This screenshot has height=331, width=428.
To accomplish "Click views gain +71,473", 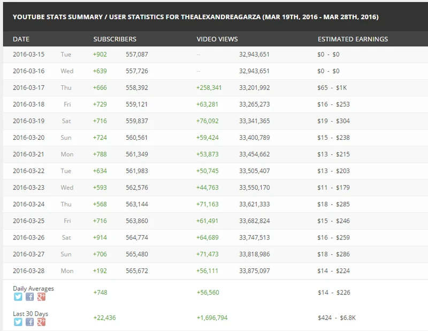I will [x=208, y=254].
